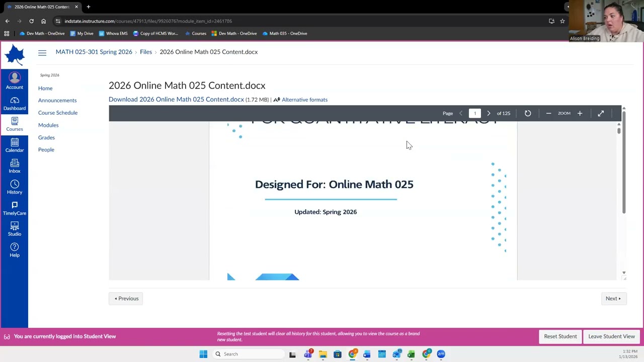Open Microsoft Store from the taskbar
The width and height of the screenshot is (644, 362).
coord(337,354)
